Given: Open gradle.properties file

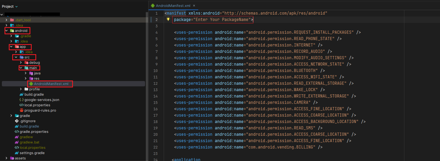Looking at the screenshot, I should [x=34, y=132].
